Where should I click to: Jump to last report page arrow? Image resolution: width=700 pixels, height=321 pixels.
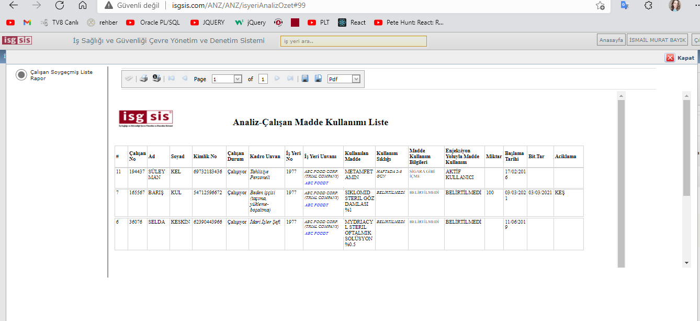(x=290, y=79)
